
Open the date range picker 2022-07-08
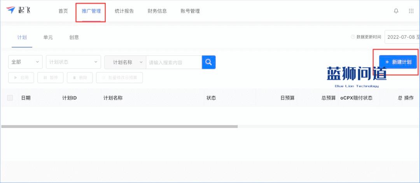[402, 37]
